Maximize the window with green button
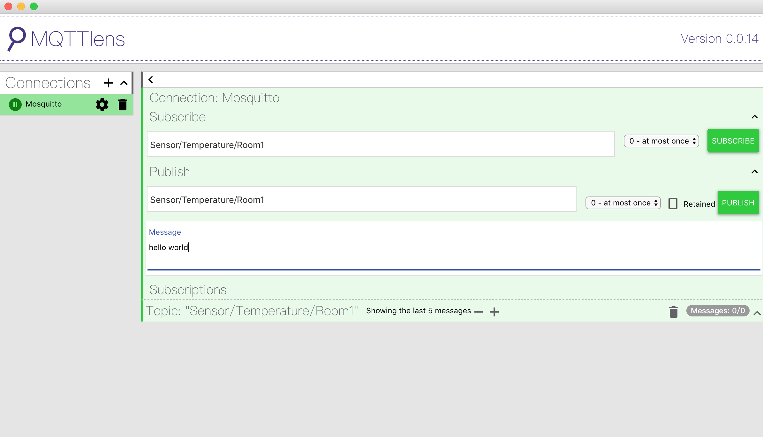 (34, 6)
